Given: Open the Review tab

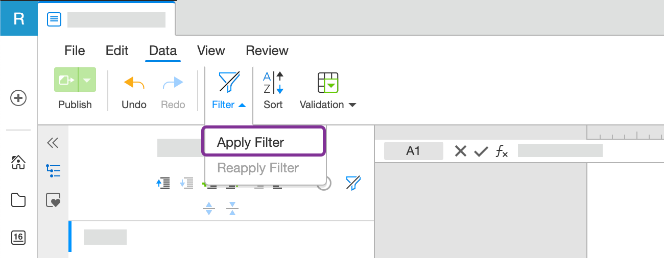Looking at the screenshot, I should point(267,51).
